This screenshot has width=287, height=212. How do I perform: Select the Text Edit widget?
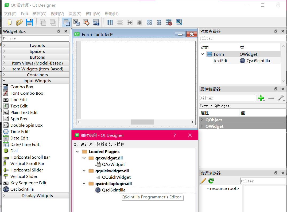(x=19, y=106)
